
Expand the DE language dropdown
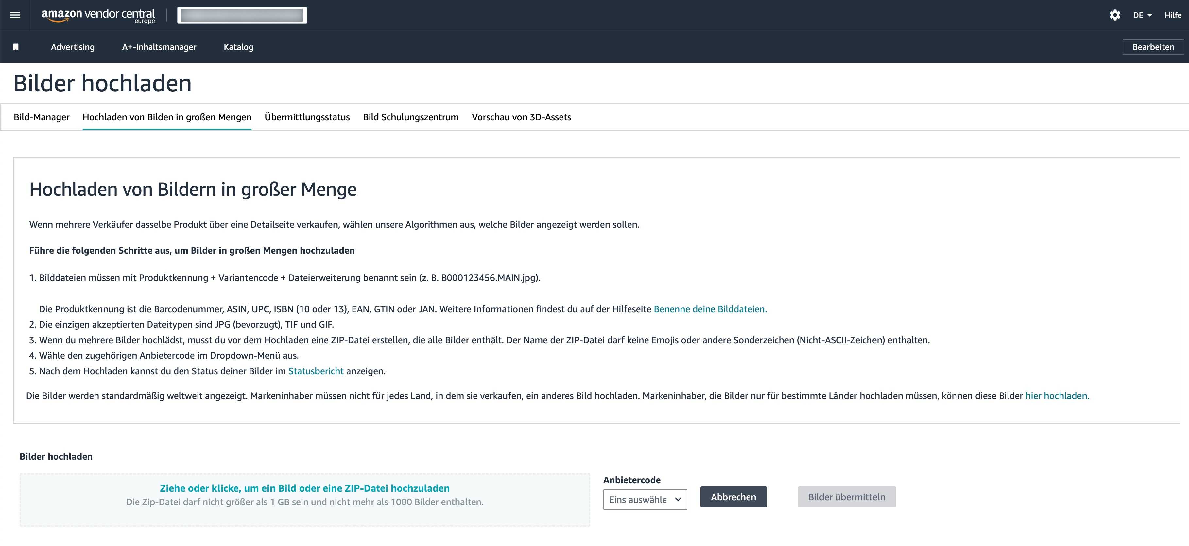click(1142, 15)
